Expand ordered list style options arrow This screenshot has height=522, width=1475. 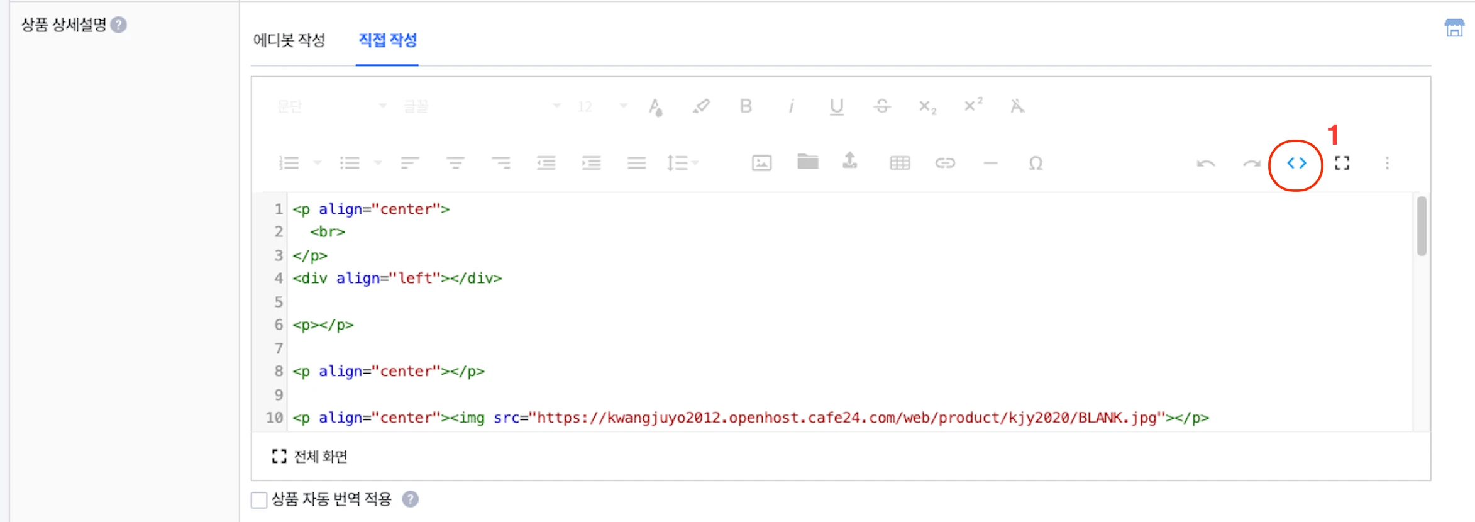tap(318, 164)
